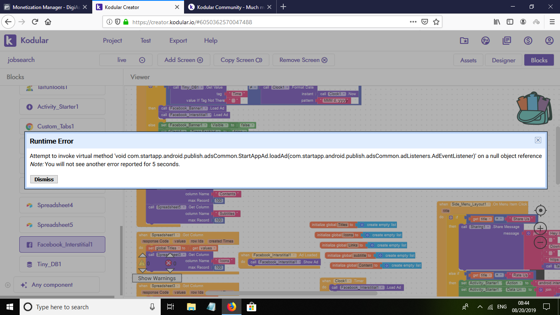Image resolution: width=560 pixels, height=315 pixels.
Task: Select Spreadsheet5 in the Blocks list
Action: [62, 225]
